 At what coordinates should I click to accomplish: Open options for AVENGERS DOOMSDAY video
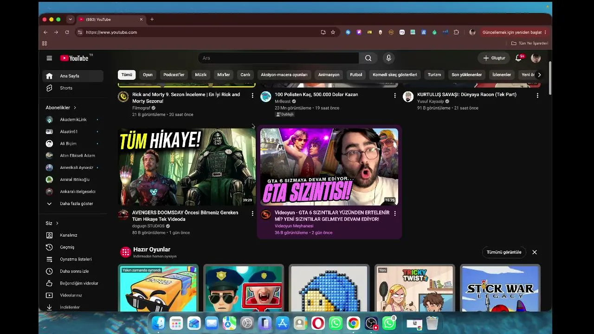pos(252,213)
